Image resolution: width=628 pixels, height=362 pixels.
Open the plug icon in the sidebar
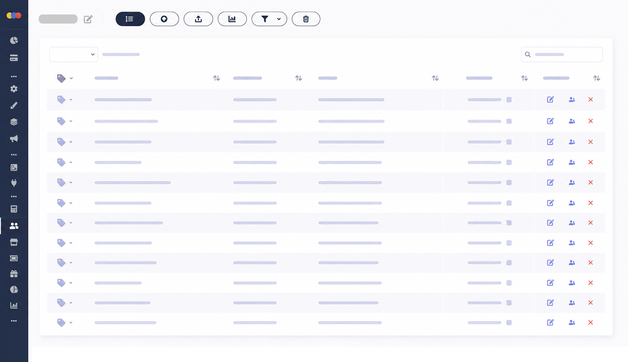14,183
